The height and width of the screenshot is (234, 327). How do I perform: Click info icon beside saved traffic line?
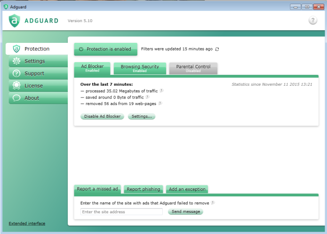click(x=147, y=97)
